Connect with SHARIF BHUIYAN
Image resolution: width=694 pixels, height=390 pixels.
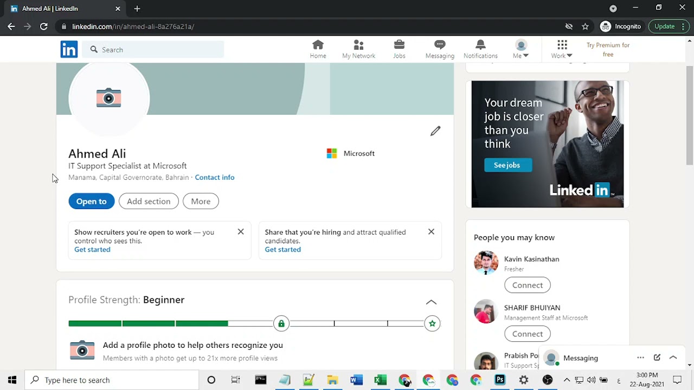(x=528, y=334)
